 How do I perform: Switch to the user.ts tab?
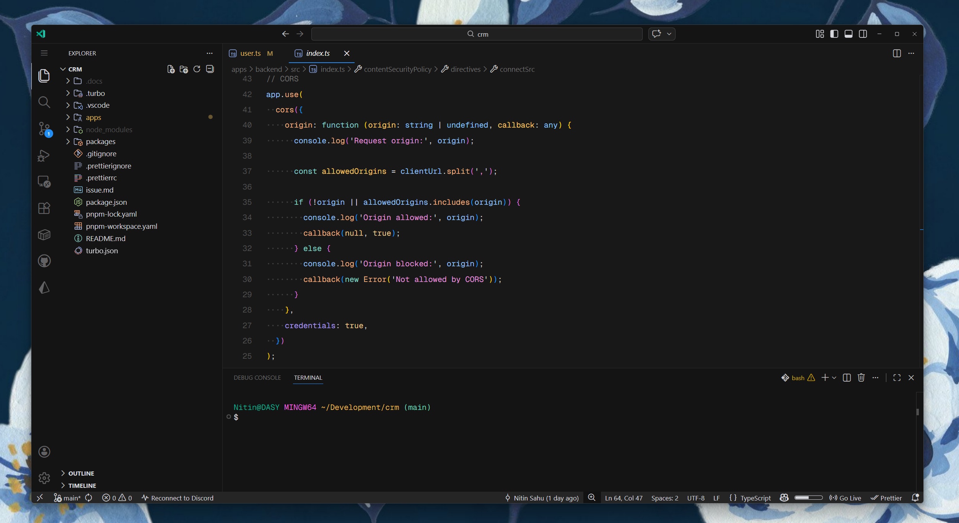click(x=250, y=53)
